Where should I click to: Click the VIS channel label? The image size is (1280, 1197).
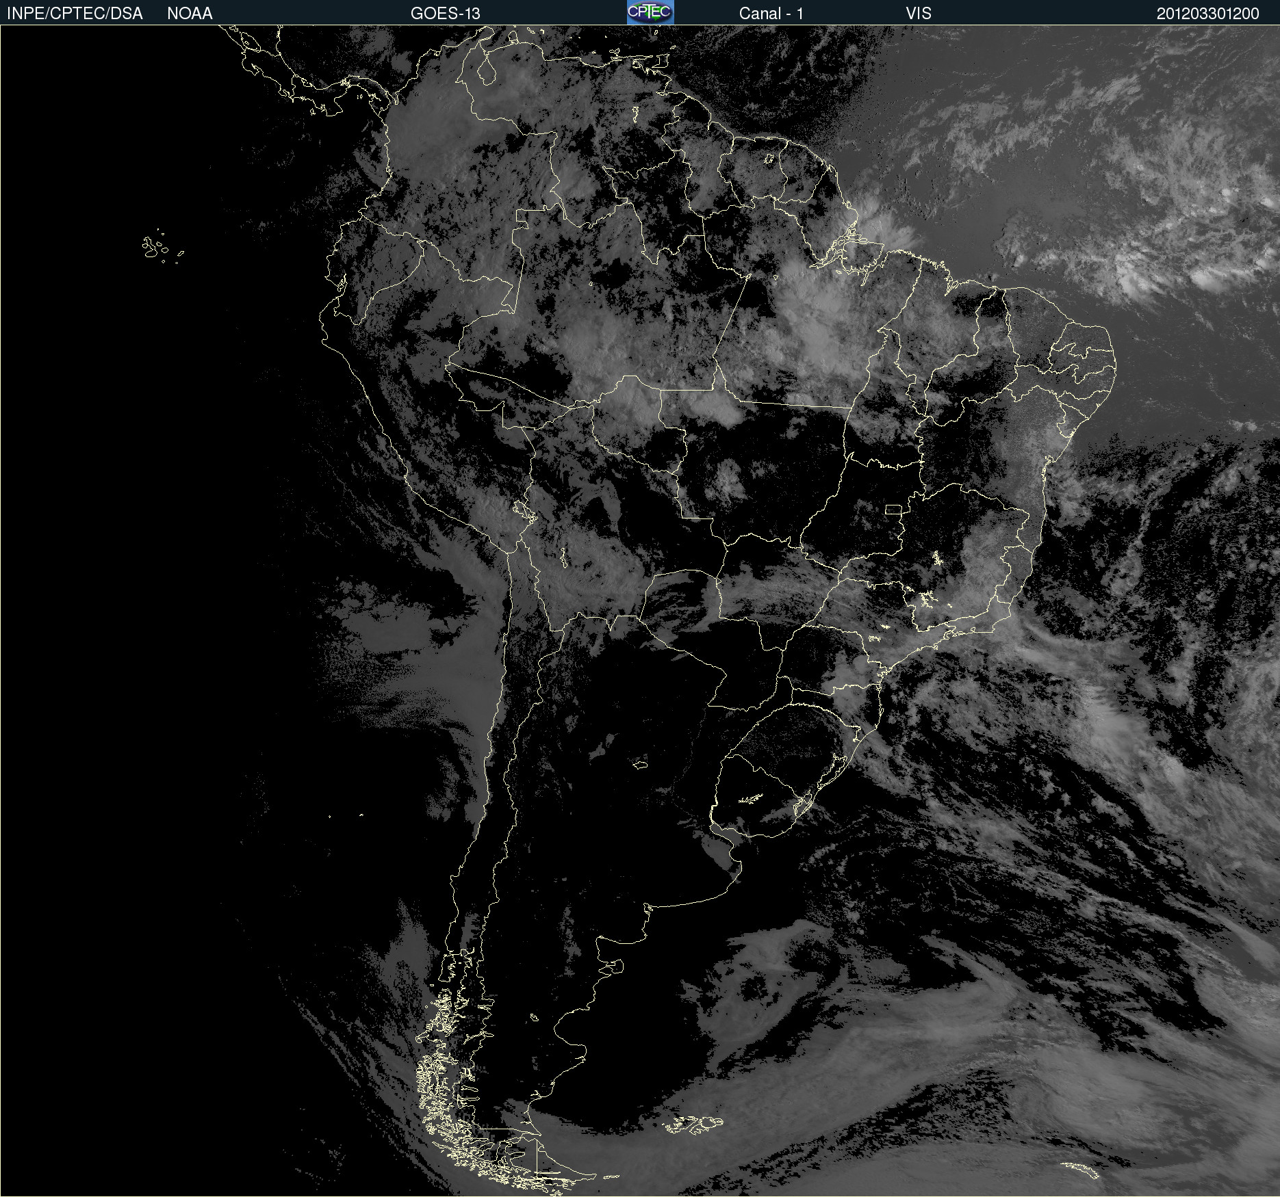coord(919,13)
